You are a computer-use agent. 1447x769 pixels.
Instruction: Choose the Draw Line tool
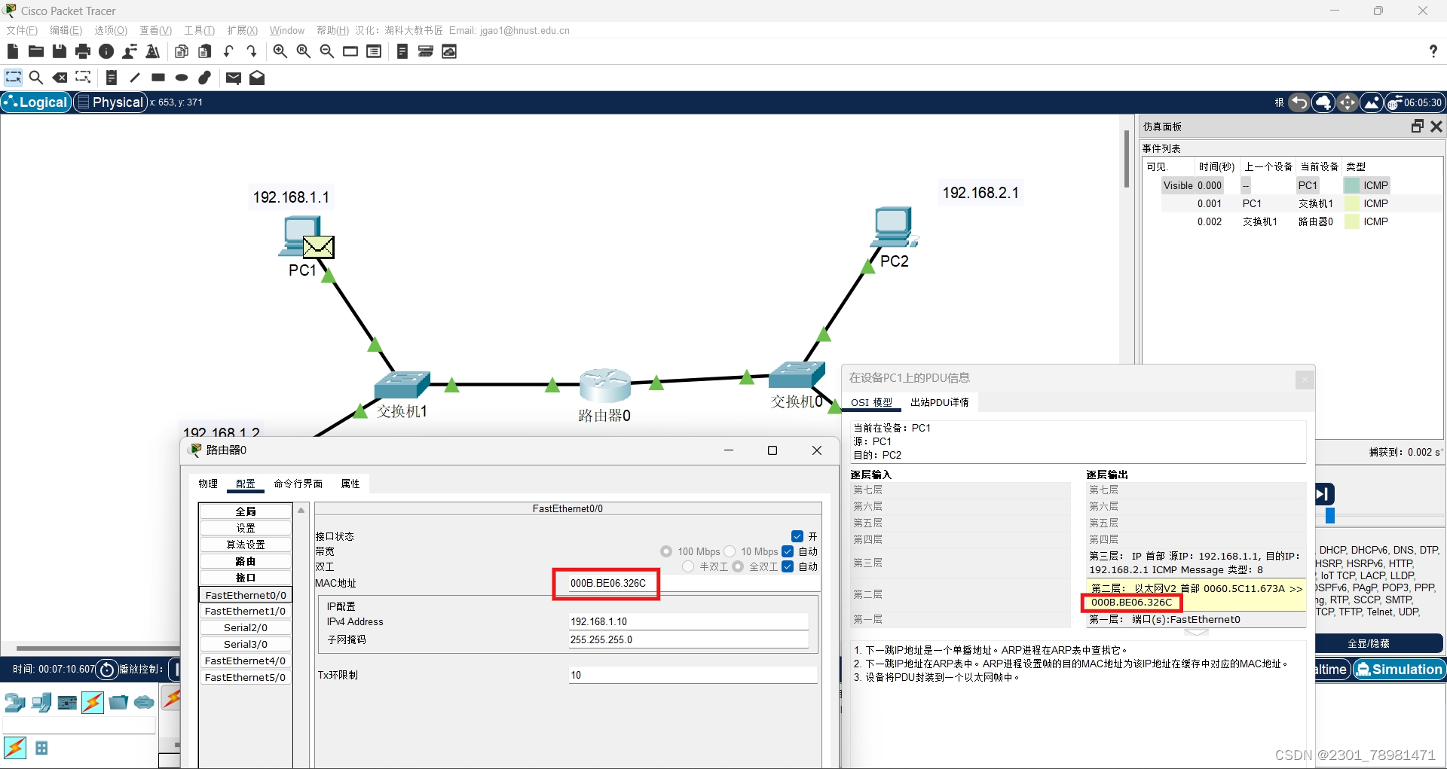135,78
